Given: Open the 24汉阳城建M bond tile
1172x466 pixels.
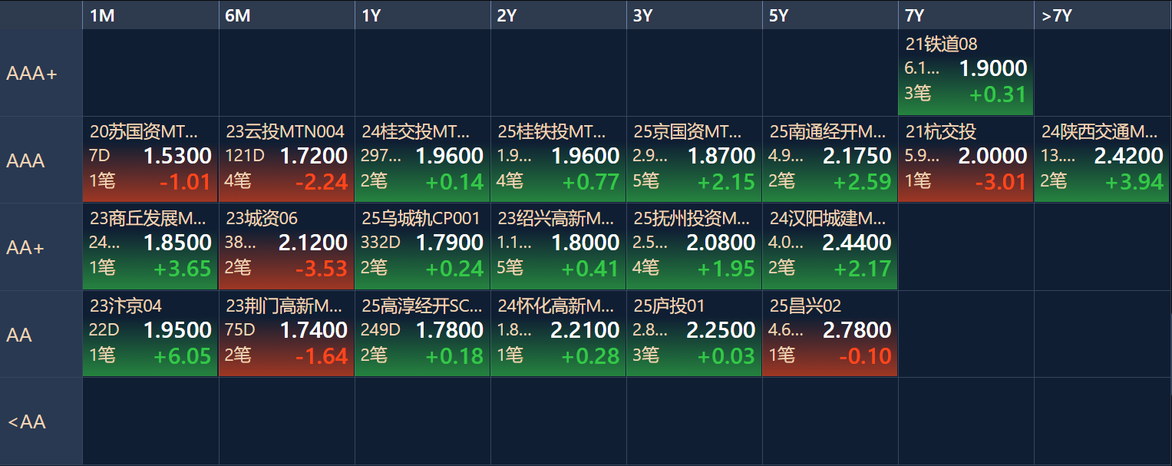Looking at the screenshot, I should 830,246.
